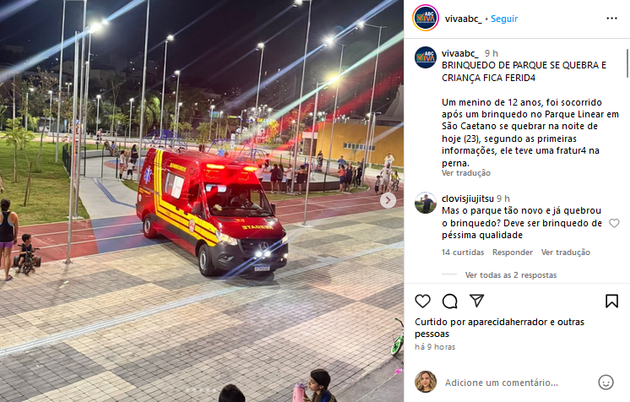The image size is (630, 402).
Task: View the 14 curtidas on the comment
Action: (463, 252)
